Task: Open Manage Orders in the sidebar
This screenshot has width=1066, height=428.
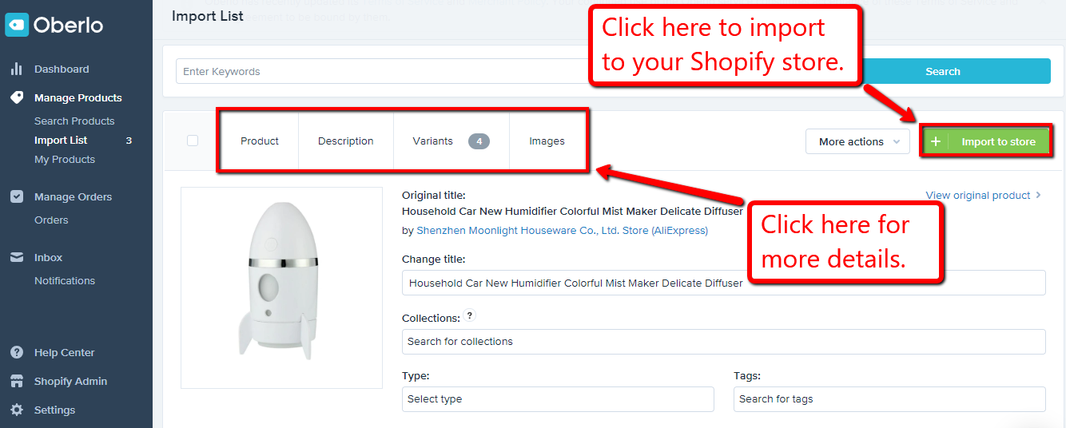Action: (x=73, y=196)
